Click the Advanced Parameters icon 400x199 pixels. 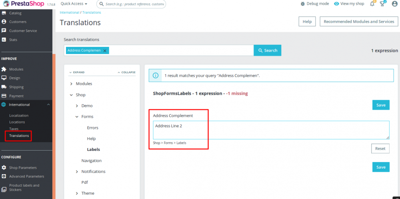[x=4, y=176]
